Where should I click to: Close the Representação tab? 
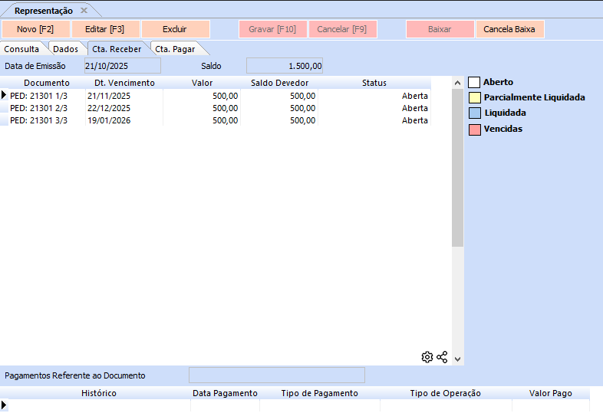point(84,11)
